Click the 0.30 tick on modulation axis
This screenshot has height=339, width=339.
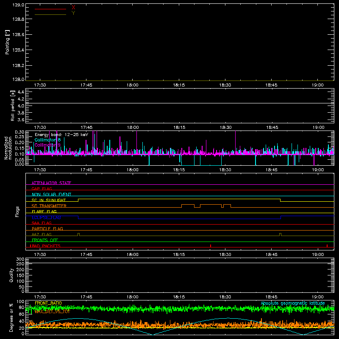pos(19,132)
